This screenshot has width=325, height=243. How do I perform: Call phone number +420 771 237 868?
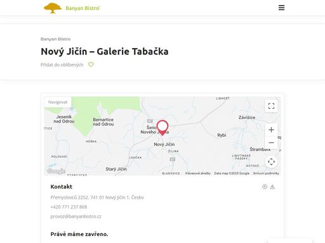69,207
